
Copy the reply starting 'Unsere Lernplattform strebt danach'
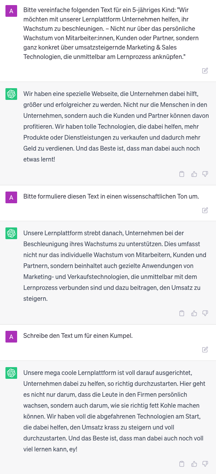(182, 313)
